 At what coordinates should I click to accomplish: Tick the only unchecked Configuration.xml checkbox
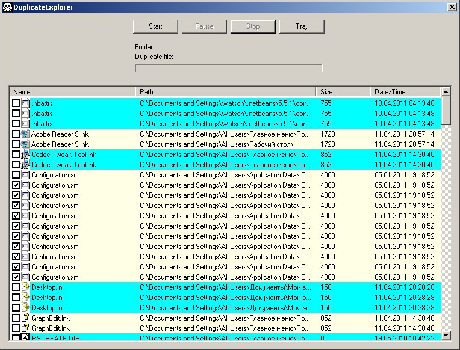[16, 175]
